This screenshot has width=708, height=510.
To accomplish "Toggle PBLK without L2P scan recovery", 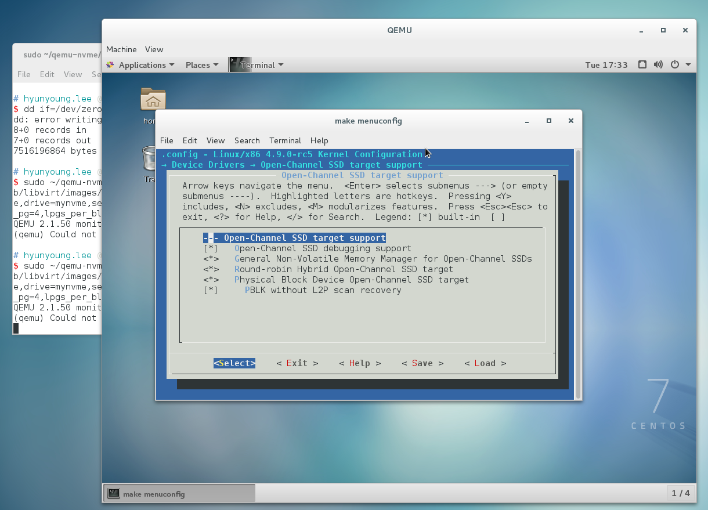I will 210,290.
